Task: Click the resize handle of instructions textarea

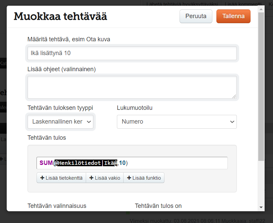Action: (x=234, y=96)
